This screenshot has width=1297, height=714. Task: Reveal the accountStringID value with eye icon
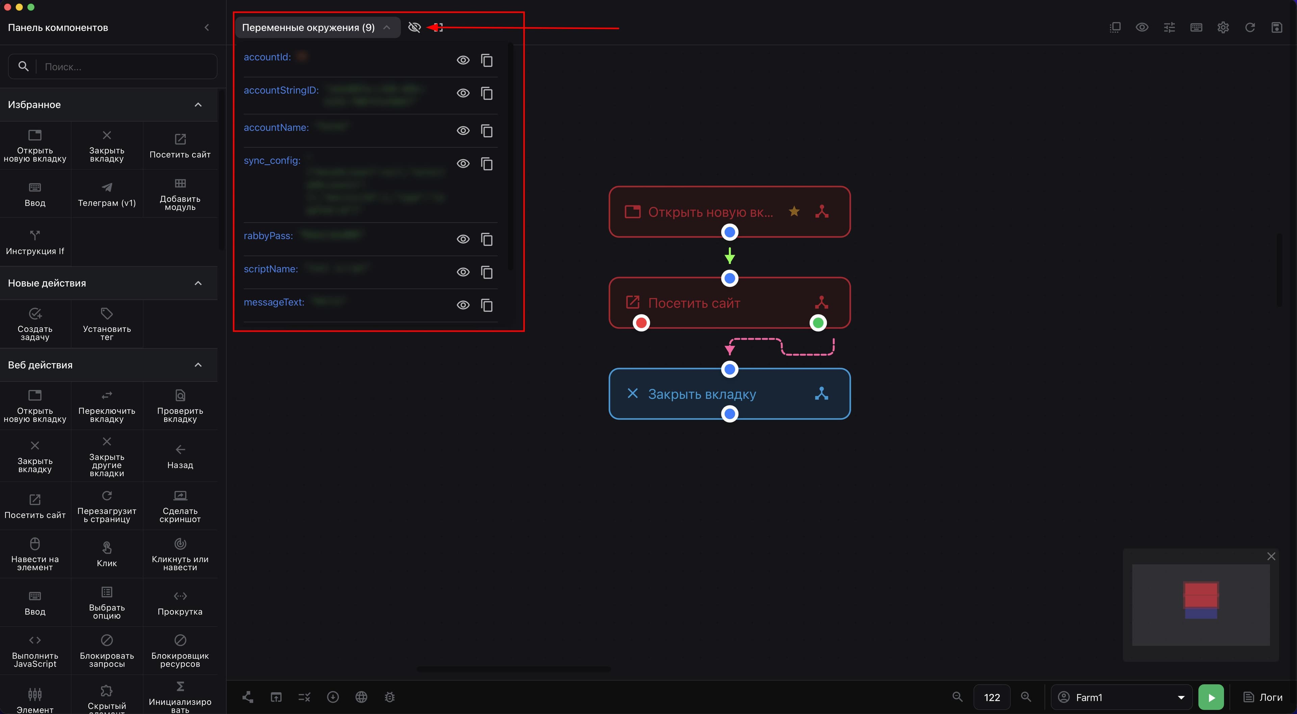click(x=463, y=93)
